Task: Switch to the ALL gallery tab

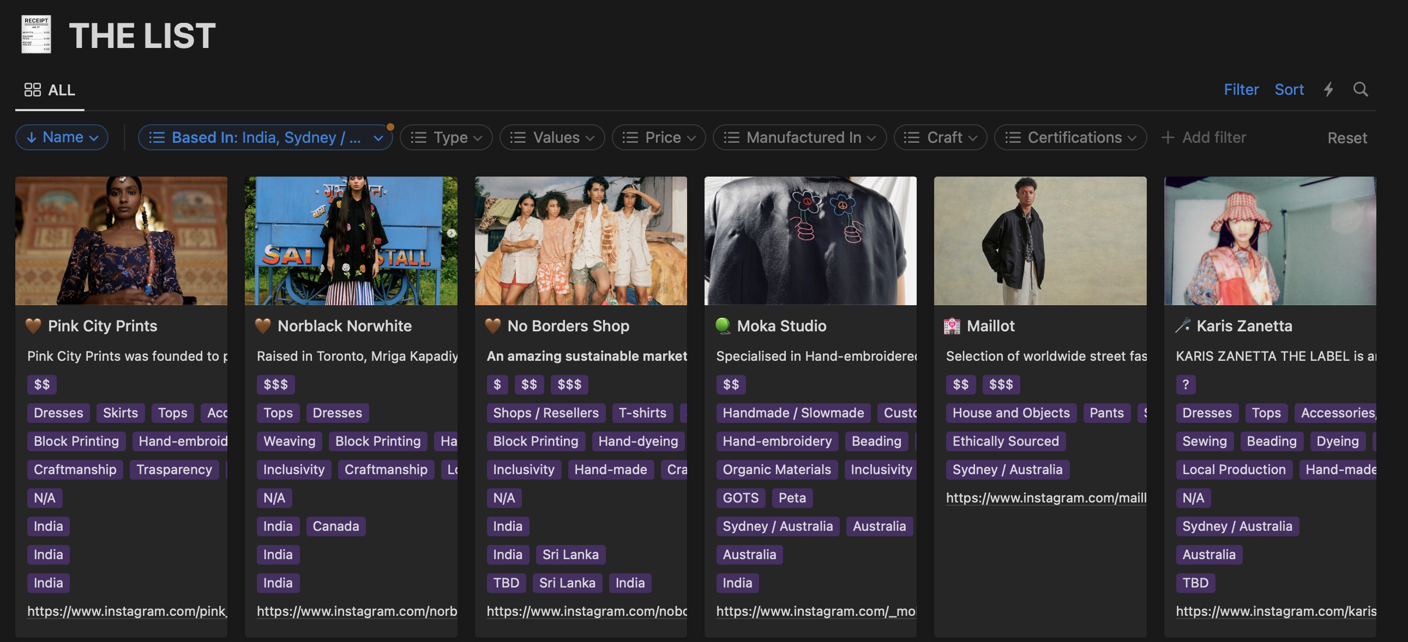Action: click(x=50, y=89)
